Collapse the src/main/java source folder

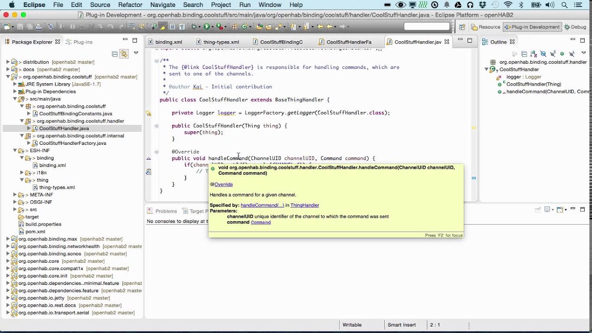click(x=15, y=99)
